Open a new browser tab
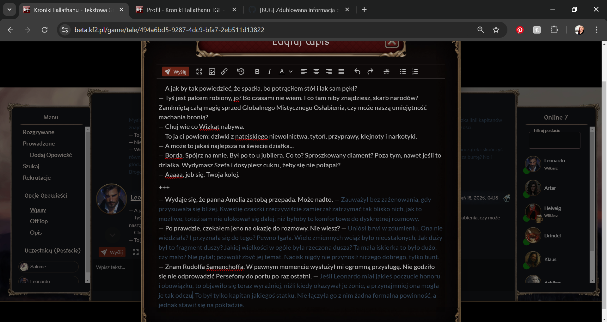This screenshot has height=322, width=607. tap(364, 10)
